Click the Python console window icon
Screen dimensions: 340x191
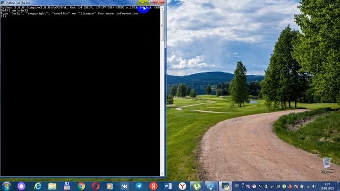tap(2, 3)
